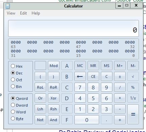The height and width of the screenshot is (132, 146).
Task: Click the digit 6 button
Action: (x=107, y=98)
